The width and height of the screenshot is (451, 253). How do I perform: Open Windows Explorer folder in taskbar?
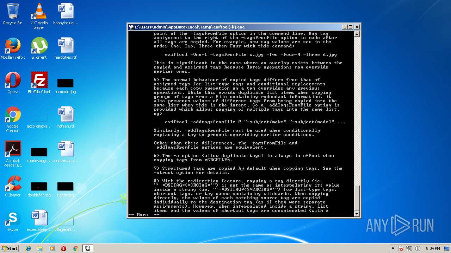[x=40, y=248]
